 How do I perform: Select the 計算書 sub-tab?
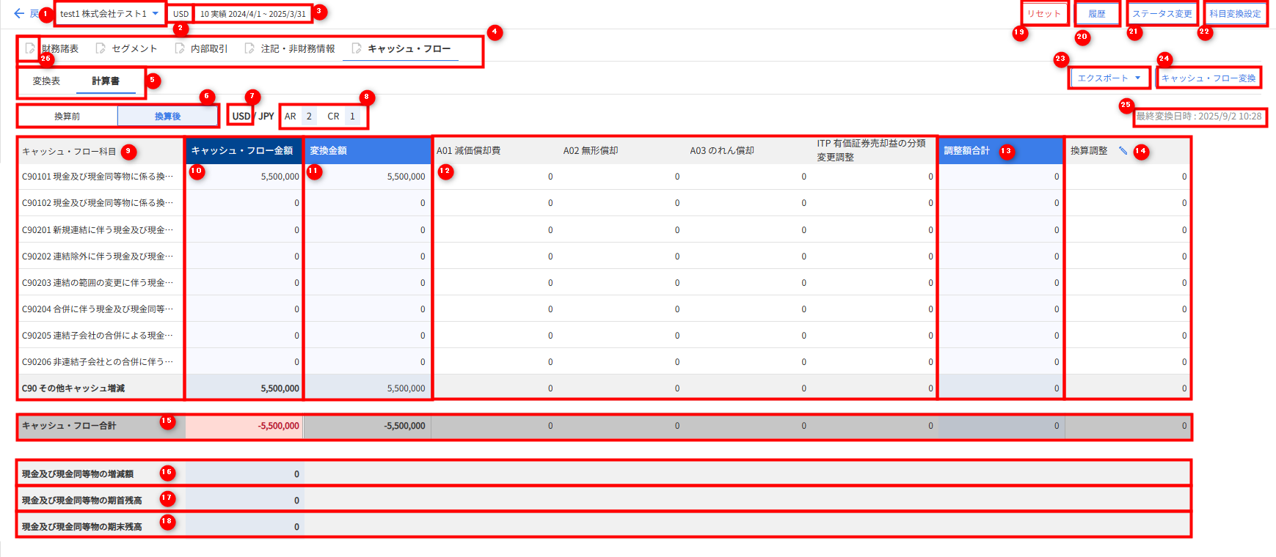point(106,81)
